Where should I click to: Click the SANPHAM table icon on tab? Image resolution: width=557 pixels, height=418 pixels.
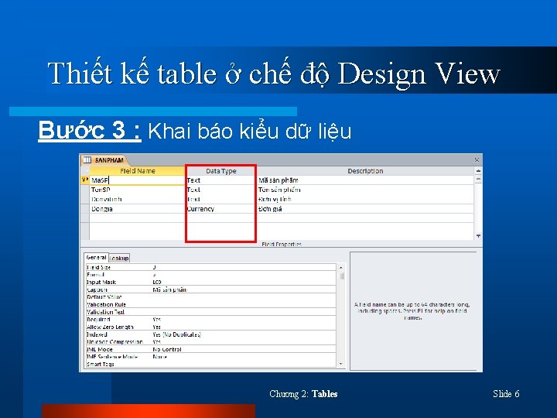(87, 160)
